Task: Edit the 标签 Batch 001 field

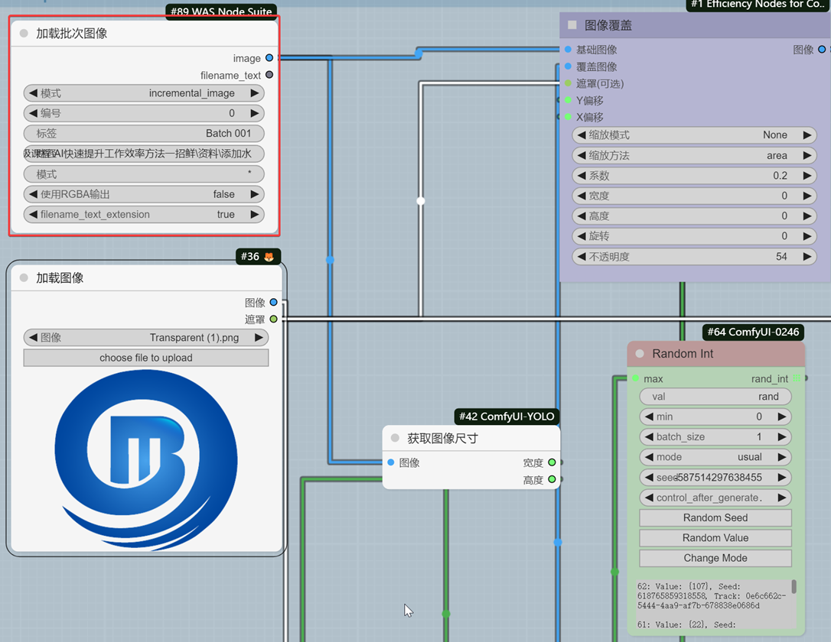Action: coord(144,134)
